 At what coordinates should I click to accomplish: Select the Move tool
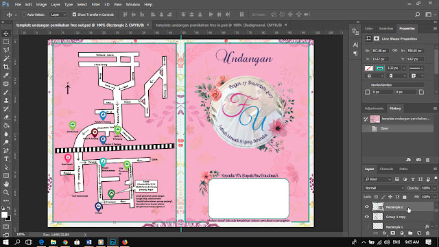(6, 34)
